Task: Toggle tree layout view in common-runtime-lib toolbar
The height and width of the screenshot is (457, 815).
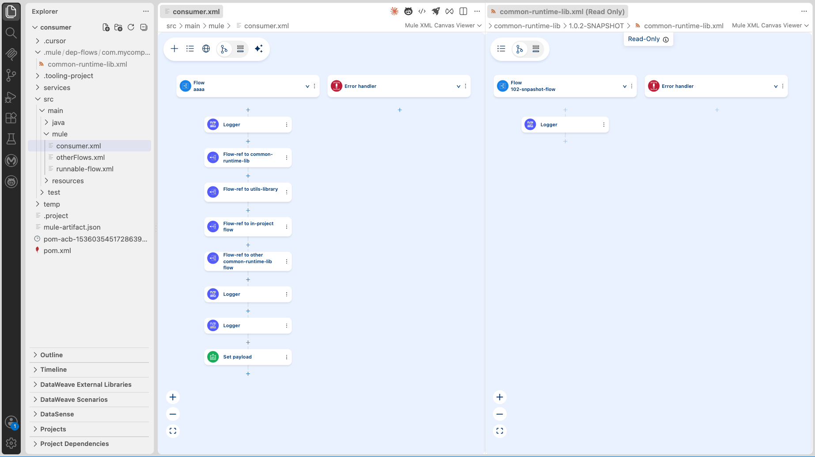Action: click(x=519, y=49)
